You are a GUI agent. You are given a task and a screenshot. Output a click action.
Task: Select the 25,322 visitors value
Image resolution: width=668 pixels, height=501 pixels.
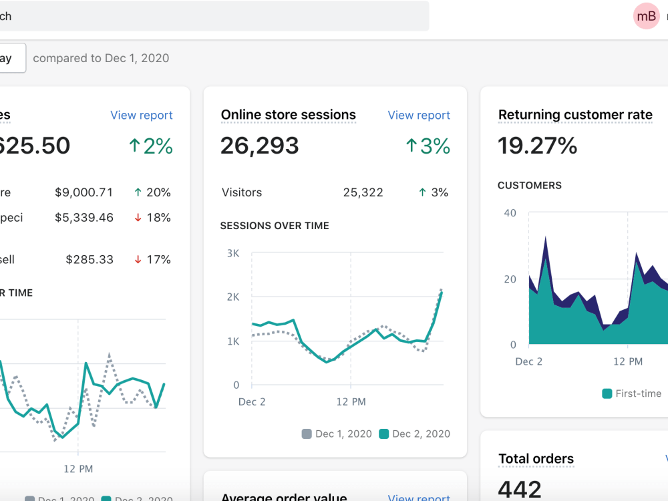363,192
